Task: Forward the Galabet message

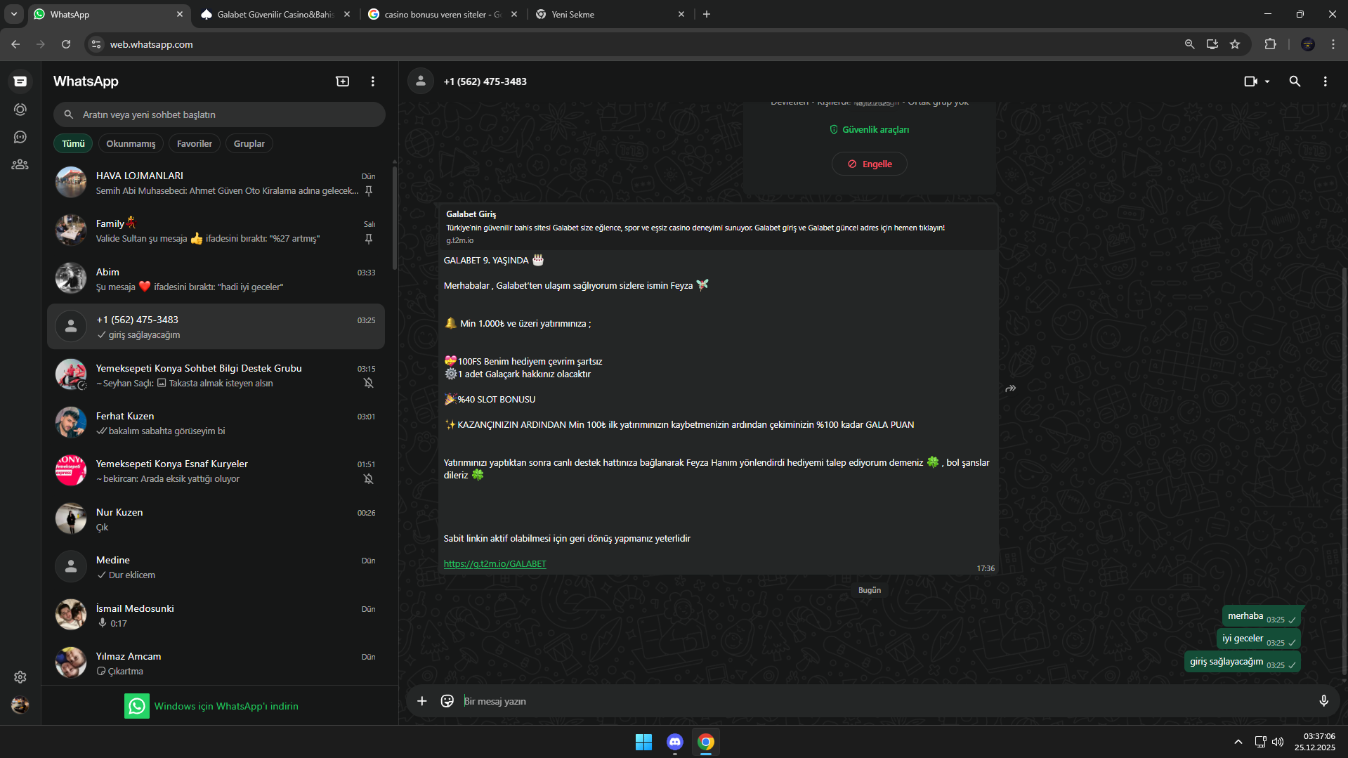Action: click(x=1011, y=388)
